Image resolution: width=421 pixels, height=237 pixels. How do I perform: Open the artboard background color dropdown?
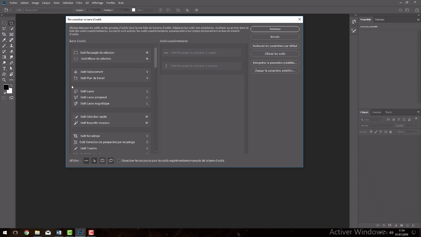tap(145, 10)
